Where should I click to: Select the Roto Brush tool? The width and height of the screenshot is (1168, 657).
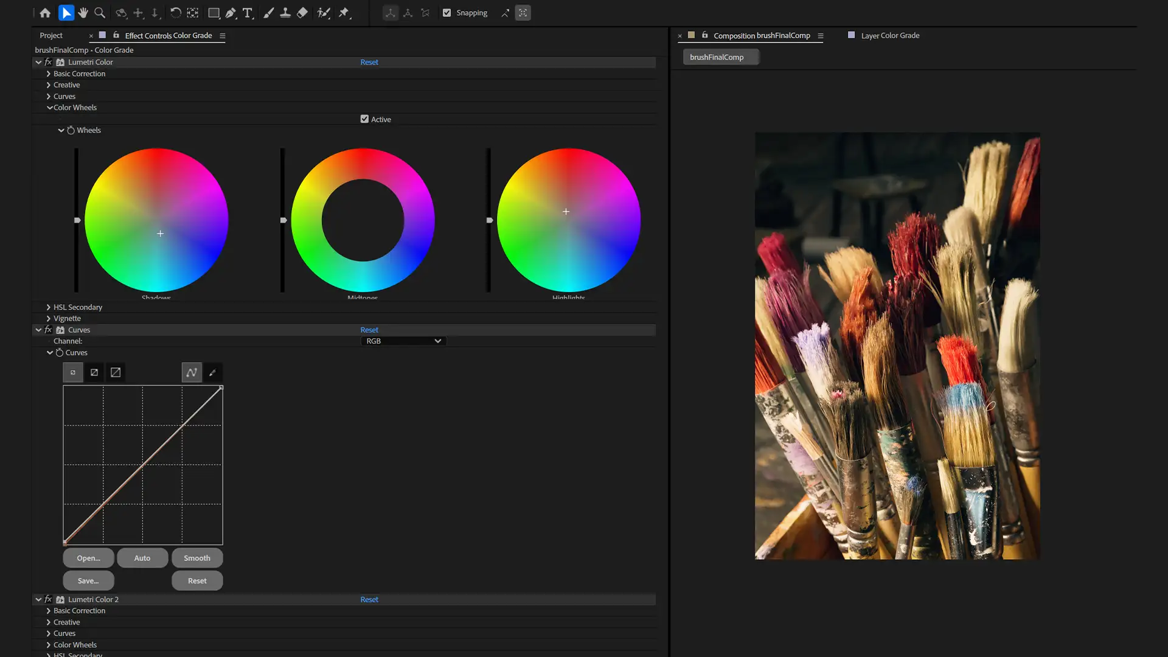(x=324, y=13)
